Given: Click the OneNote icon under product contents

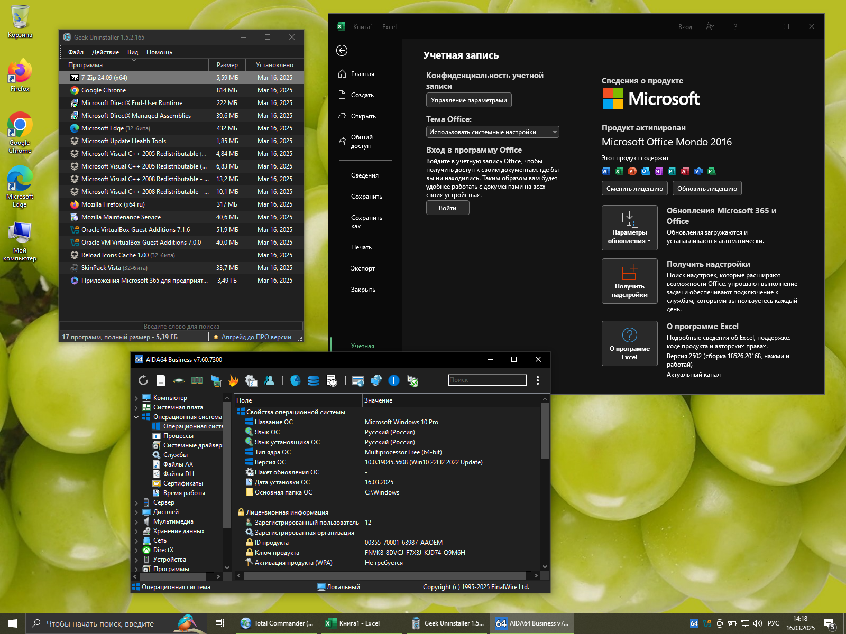Looking at the screenshot, I should [659, 171].
